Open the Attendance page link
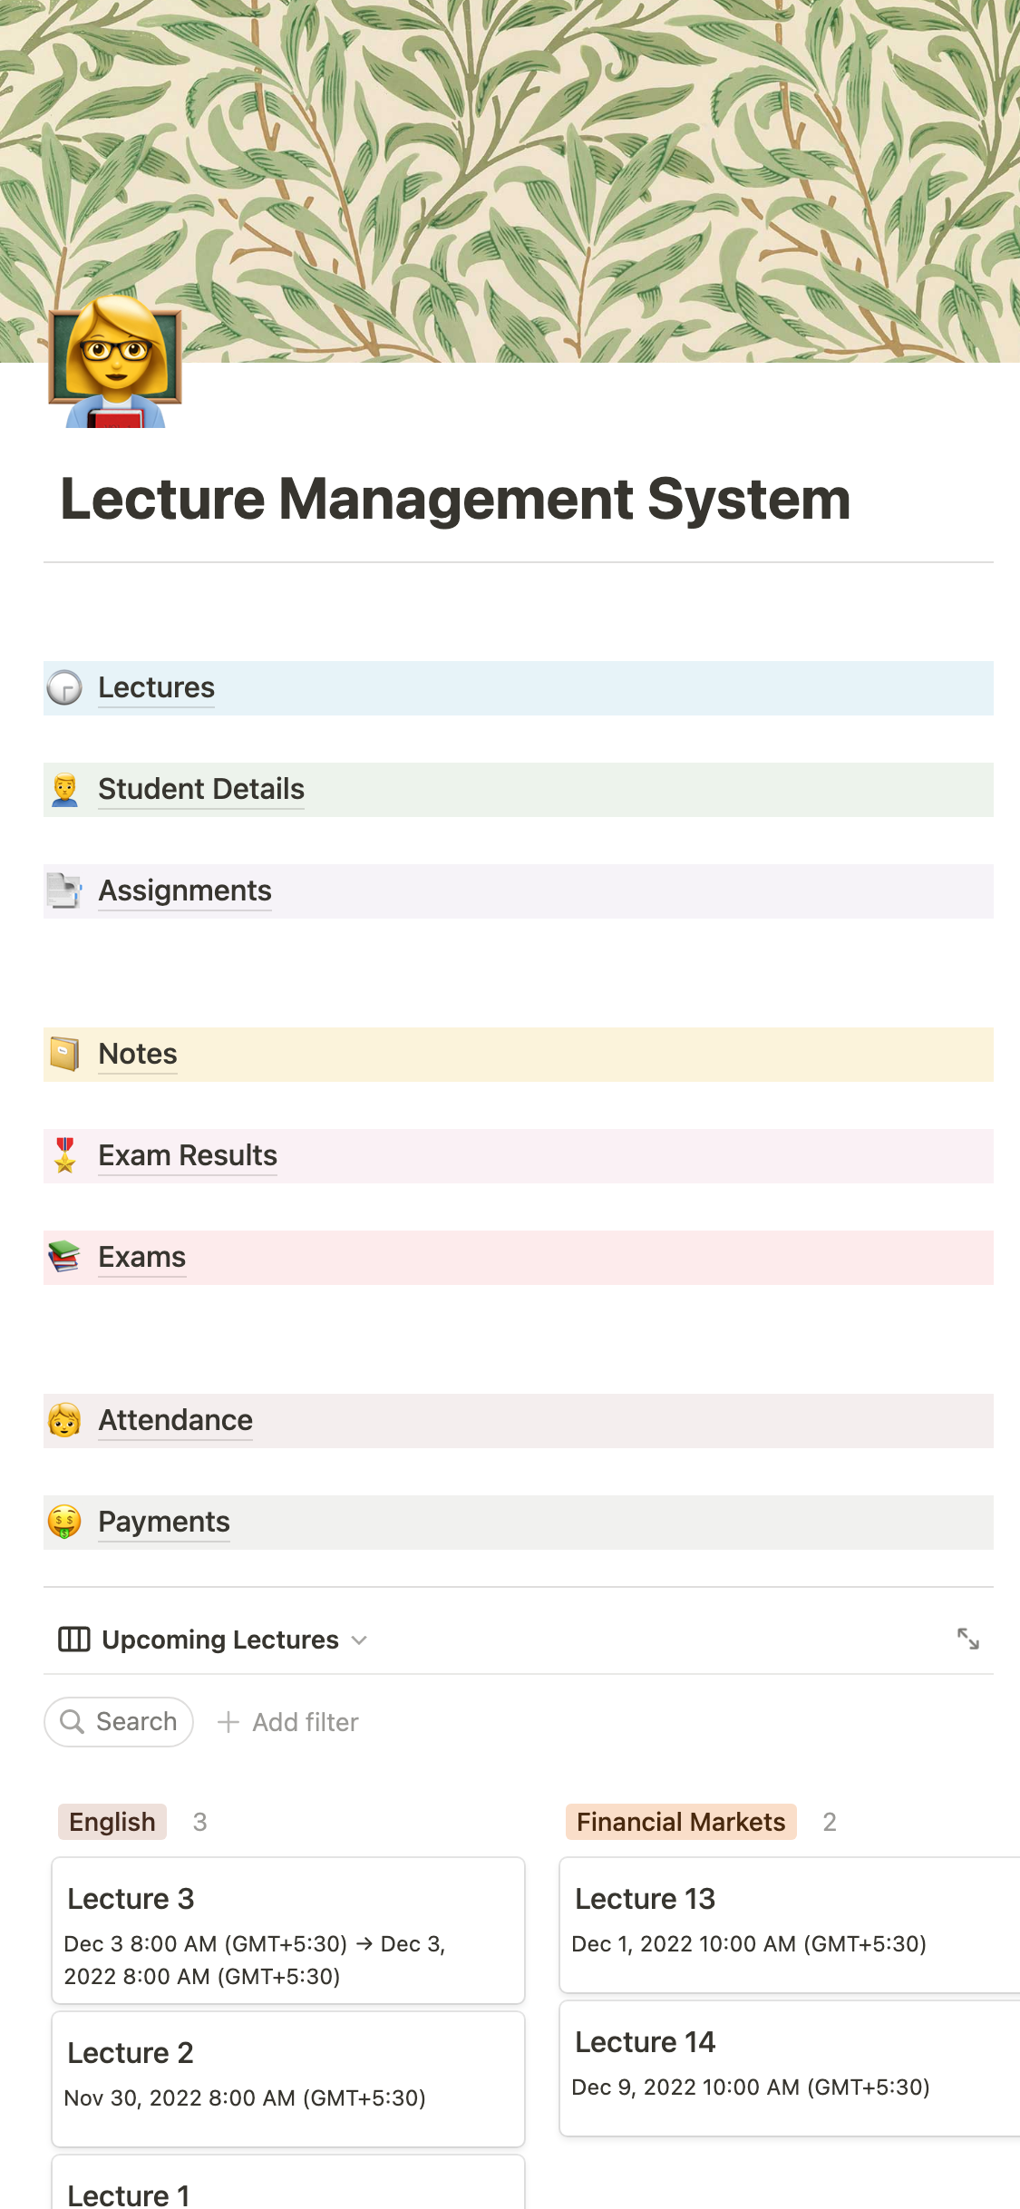Image resolution: width=1020 pixels, height=2209 pixels. (175, 1421)
